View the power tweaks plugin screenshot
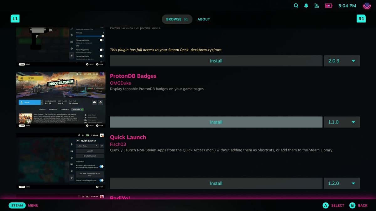The image size is (376, 211). 61,46
